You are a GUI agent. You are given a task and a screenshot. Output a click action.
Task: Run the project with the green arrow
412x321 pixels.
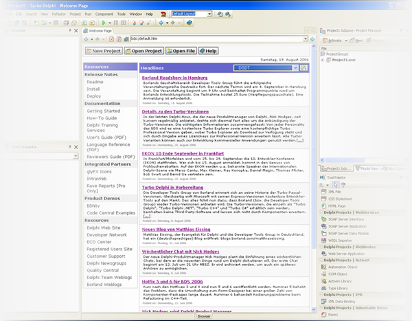coord(104,23)
